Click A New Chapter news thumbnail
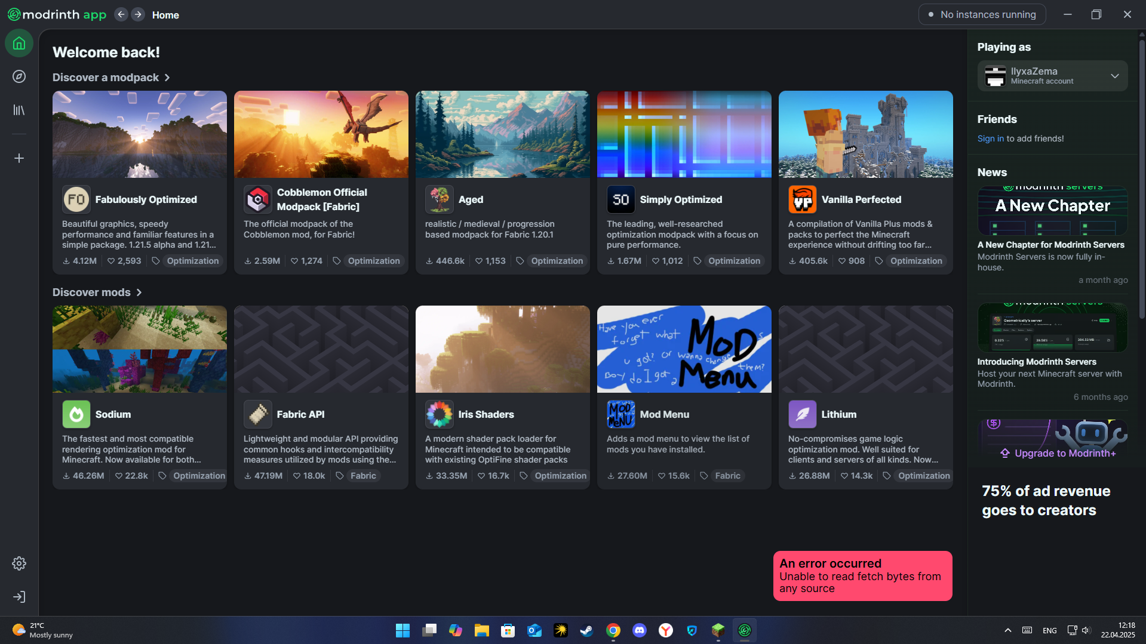 point(1052,210)
